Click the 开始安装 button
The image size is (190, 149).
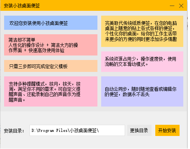click(167, 130)
